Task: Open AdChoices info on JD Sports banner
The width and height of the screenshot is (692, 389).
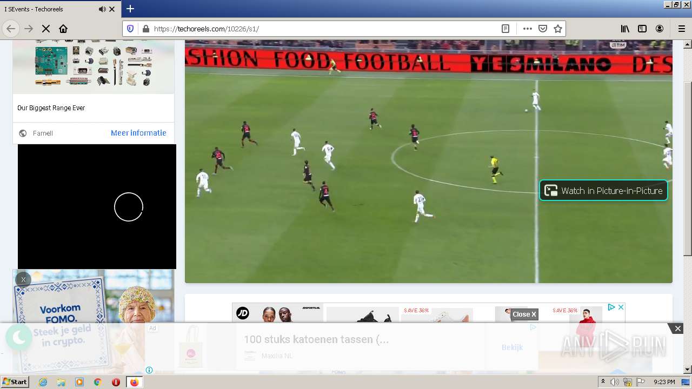Action: coord(611,307)
